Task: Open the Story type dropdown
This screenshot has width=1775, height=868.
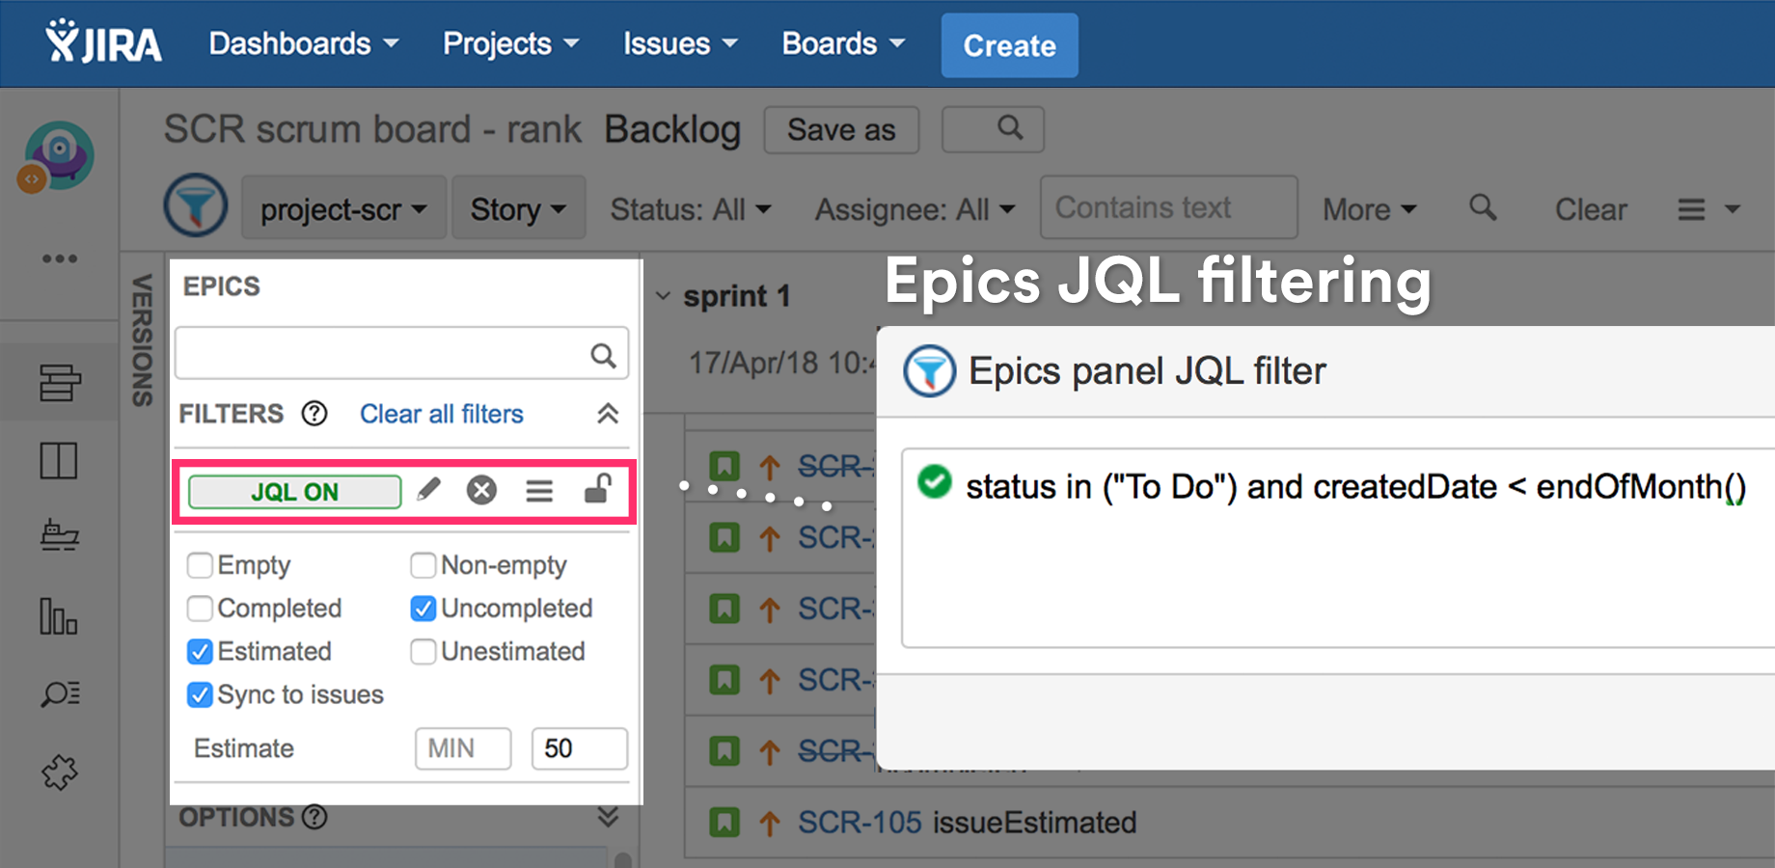Action: 518,207
